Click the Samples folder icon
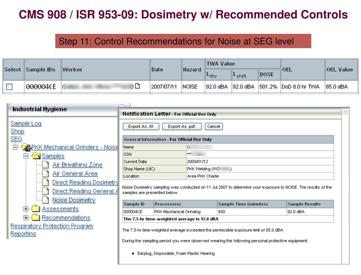The image size is (361, 275). [x=36, y=156]
